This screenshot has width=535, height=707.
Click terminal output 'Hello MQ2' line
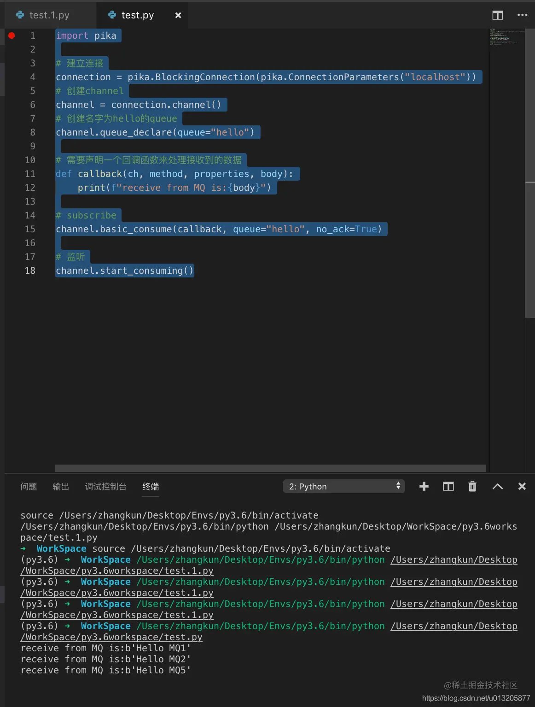(x=106, y=659)
